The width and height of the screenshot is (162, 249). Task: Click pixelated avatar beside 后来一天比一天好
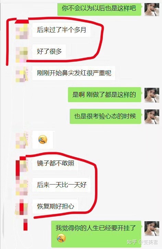click(22, 187)
